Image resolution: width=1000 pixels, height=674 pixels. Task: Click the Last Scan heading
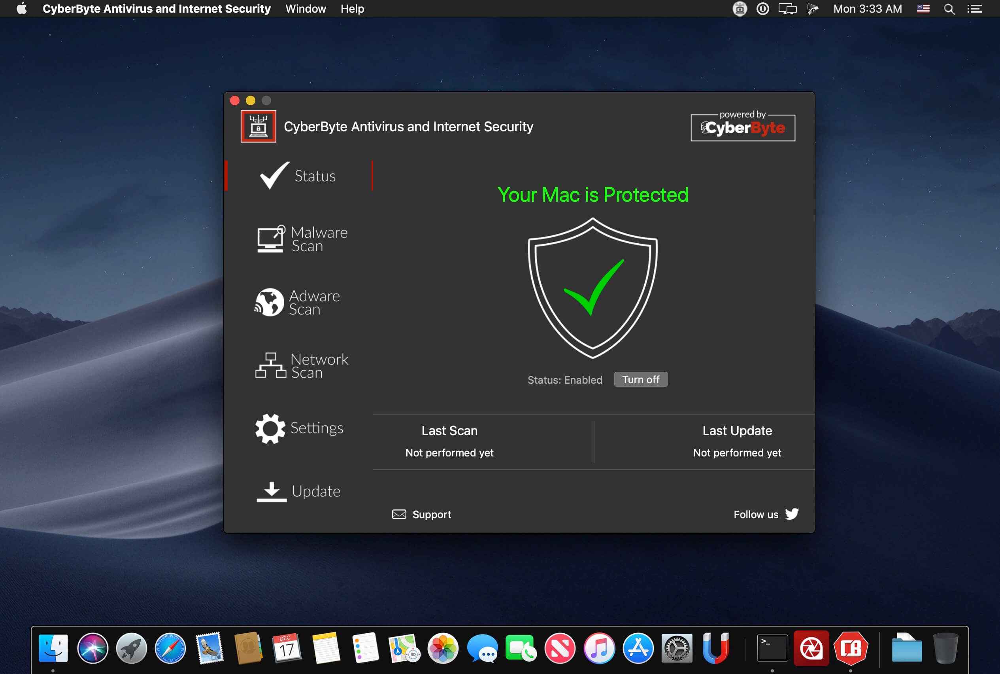[449, 431]
